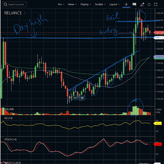
Task: Click the 1625.00 price axis label
Action: pos(160,13)
